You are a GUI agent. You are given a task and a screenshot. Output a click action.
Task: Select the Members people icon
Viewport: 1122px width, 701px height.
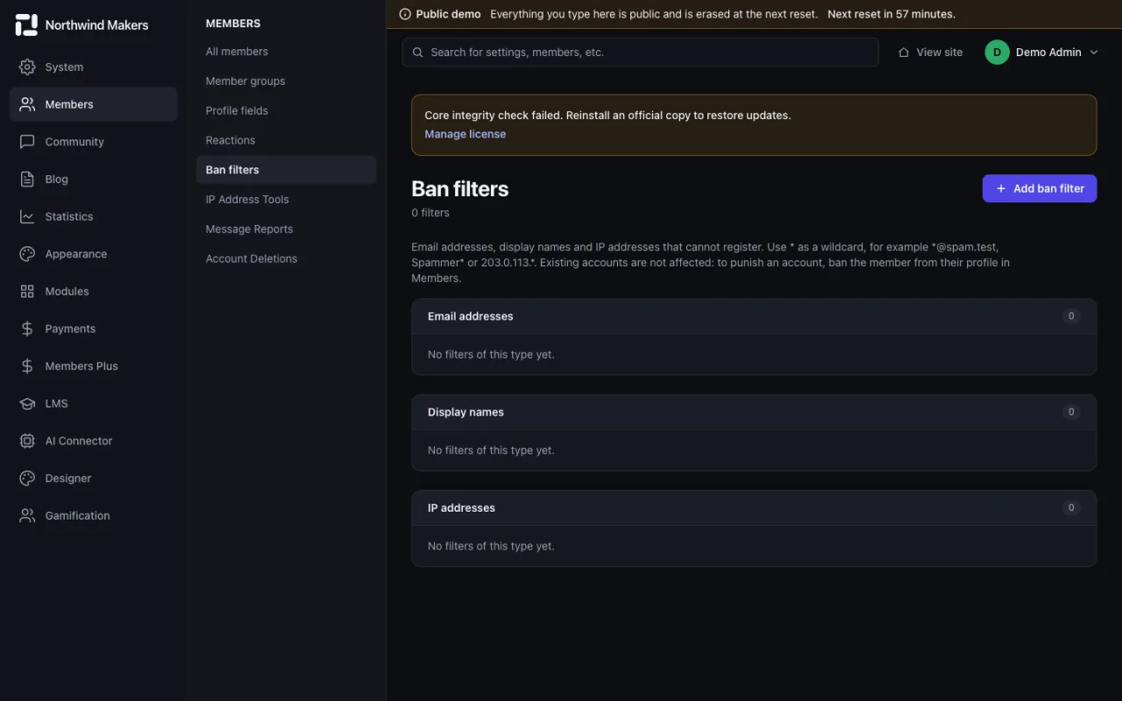click(x=27, y=104)
